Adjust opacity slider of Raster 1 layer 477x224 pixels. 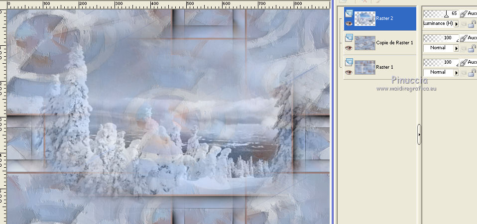tap(441, 62)
